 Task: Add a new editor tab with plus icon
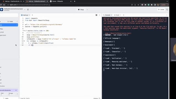32,15
